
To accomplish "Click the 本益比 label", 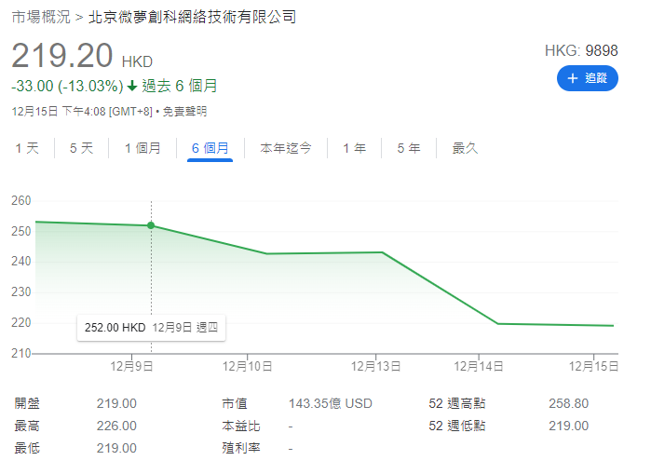I will (241, 426).
